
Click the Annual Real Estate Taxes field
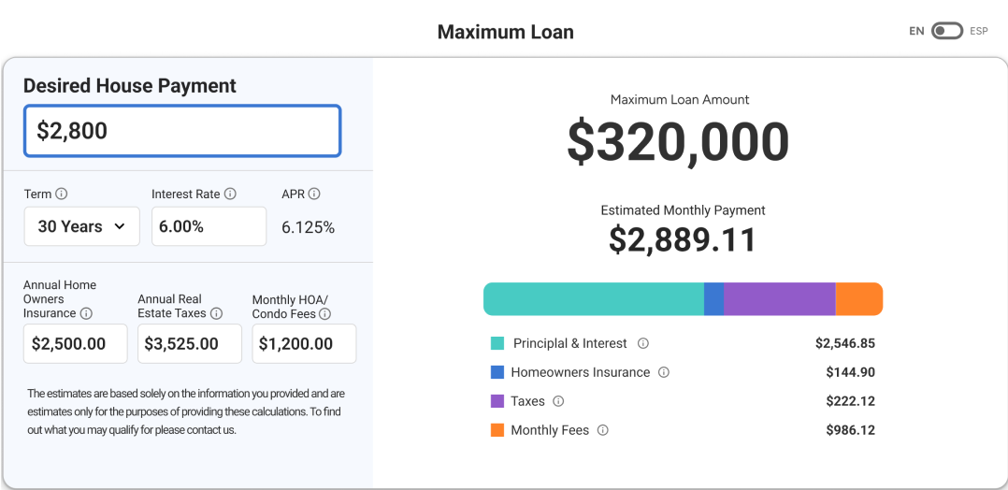click(x=190, y=343)
